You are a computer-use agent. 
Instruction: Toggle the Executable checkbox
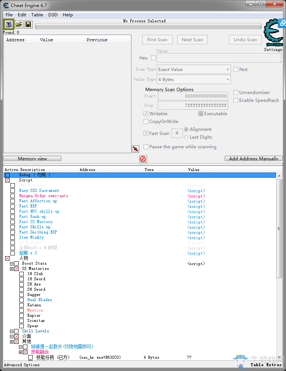click(x=201, y=114)
